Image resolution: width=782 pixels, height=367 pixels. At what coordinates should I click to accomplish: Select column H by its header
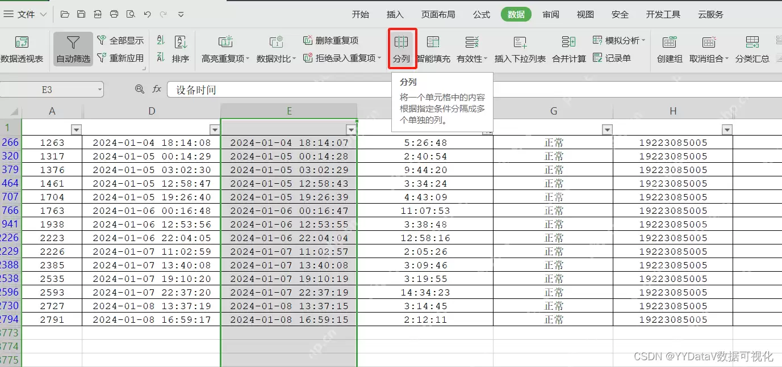[x=673, y=111]
